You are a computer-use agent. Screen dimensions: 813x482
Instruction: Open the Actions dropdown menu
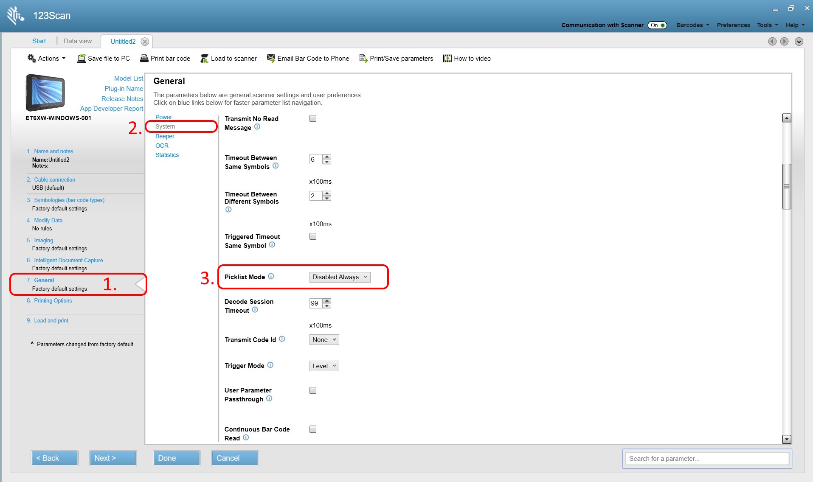[47, 59]
